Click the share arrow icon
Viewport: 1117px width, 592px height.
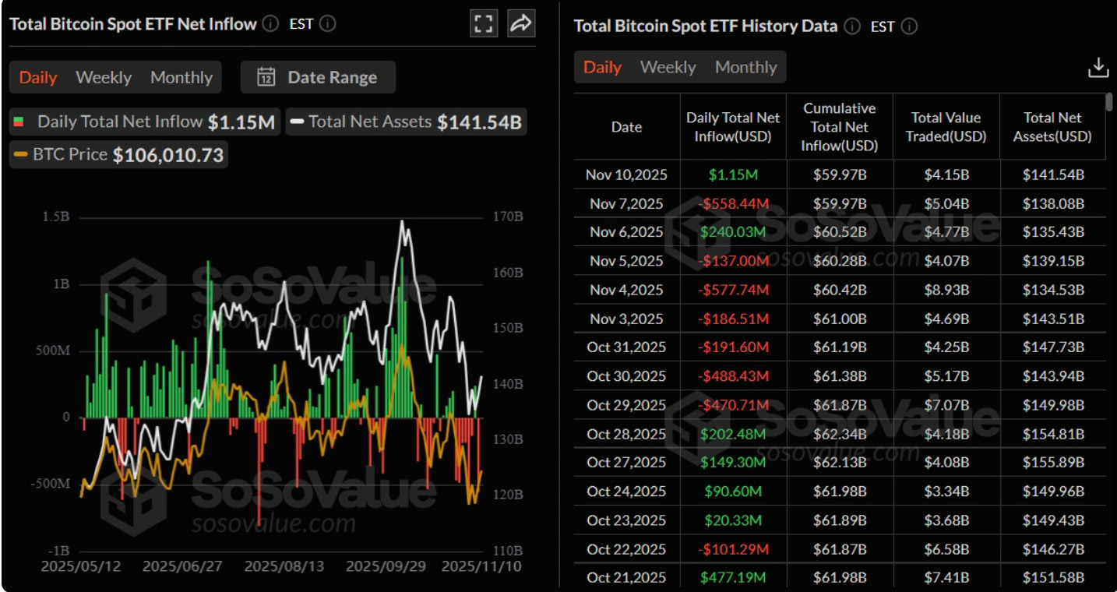520,24
